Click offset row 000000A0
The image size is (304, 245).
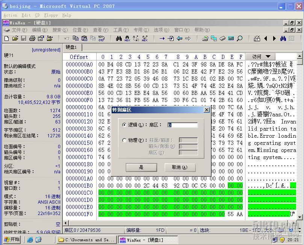79,64
